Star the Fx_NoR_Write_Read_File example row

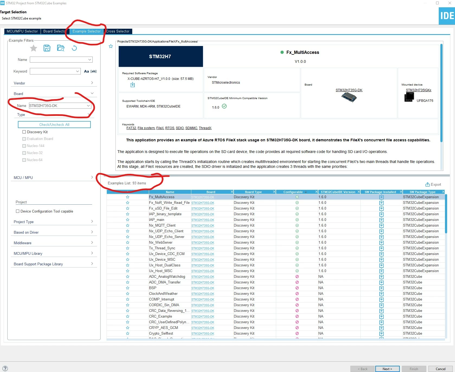coord(128,203)
